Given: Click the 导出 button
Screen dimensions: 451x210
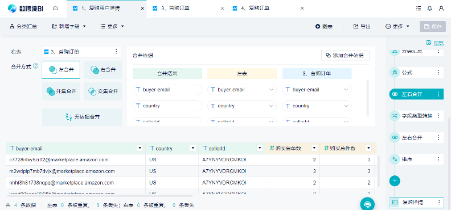Looking at the screenshot, I should [362, 26].
